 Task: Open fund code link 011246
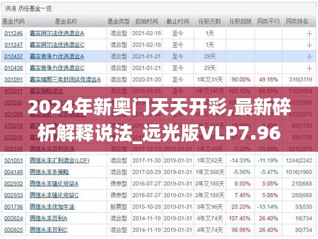pyautogui.click(x=13, y=33)
